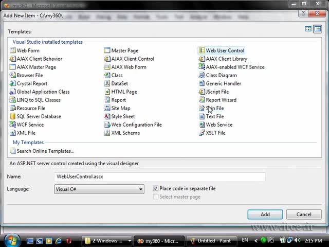
Task: Select the Report template icon
Action: [x=107, y=100]
